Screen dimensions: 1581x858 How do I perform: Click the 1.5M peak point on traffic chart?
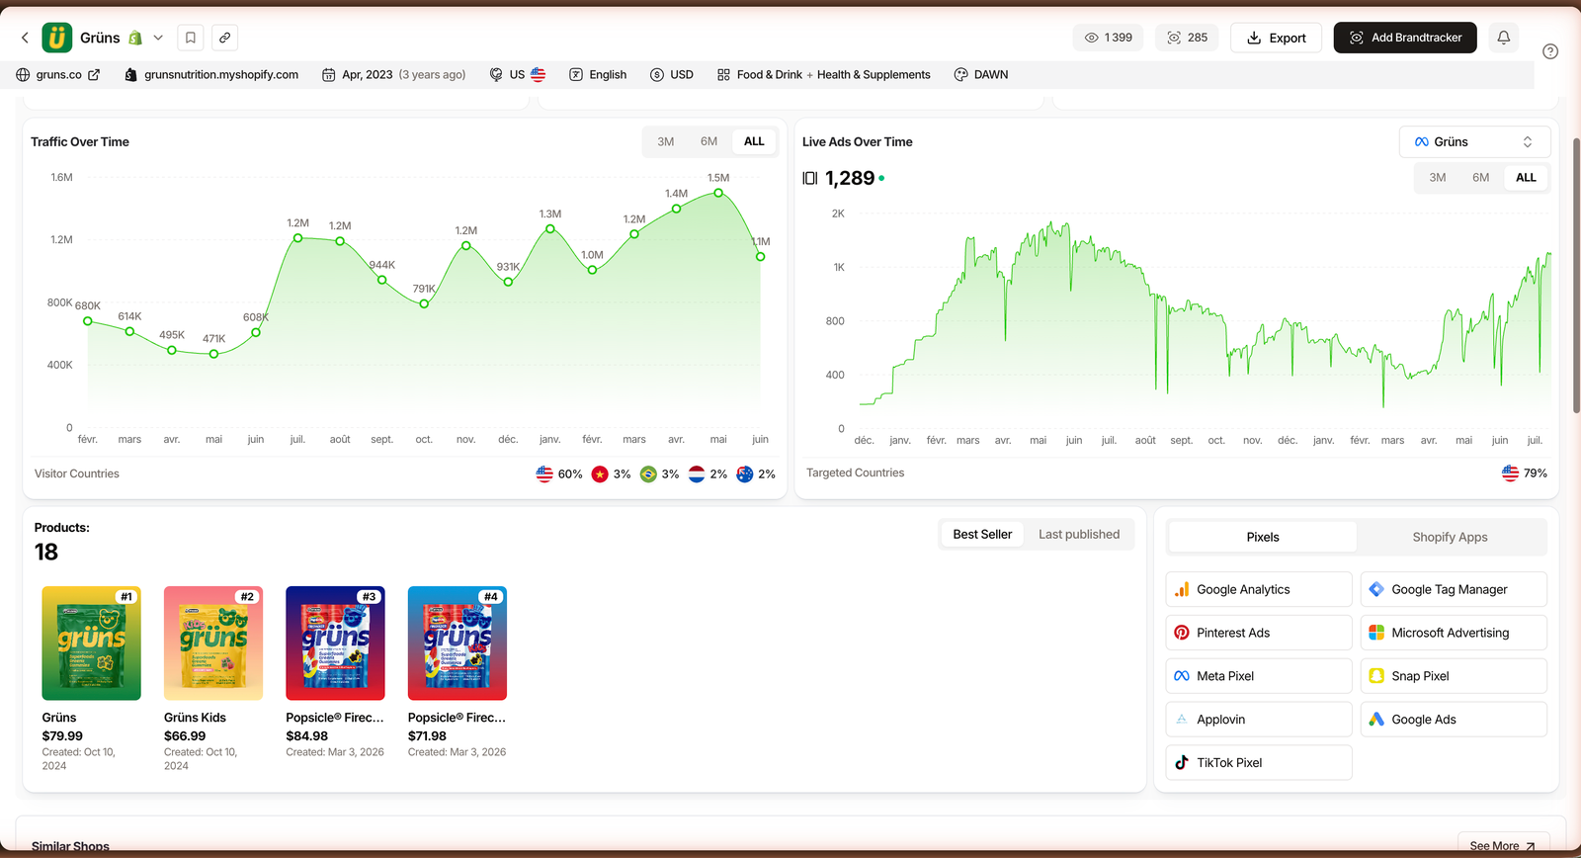pos(718,193)
